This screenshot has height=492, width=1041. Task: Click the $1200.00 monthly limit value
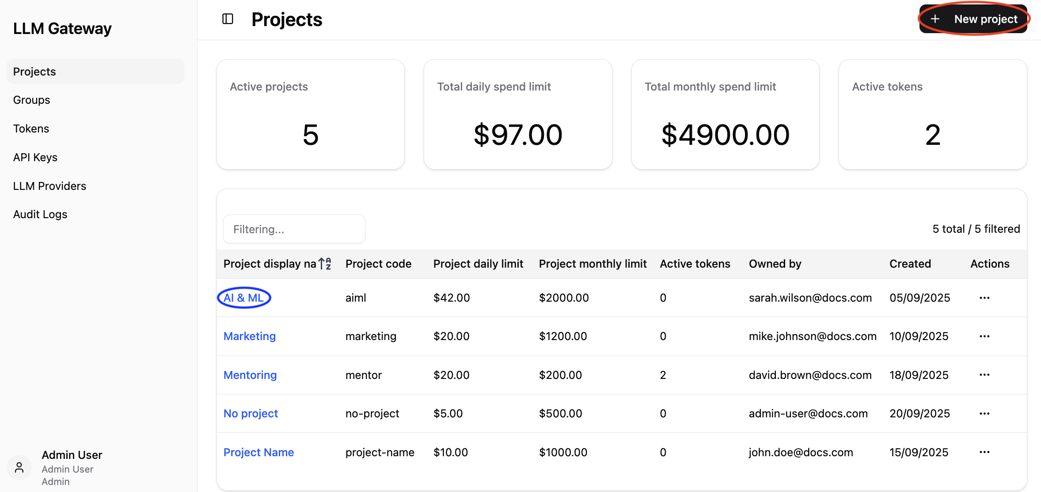point(563,336)
